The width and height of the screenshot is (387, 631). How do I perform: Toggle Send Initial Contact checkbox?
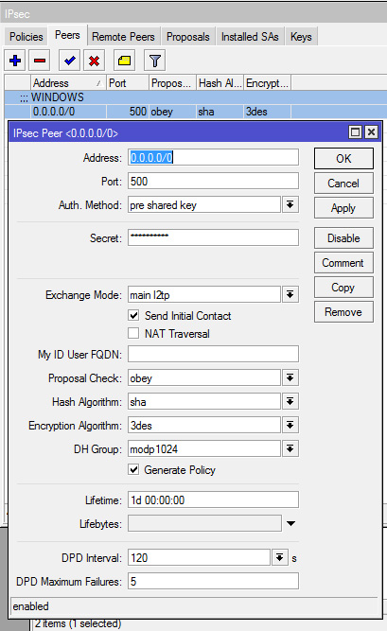(x=133, y=316)
